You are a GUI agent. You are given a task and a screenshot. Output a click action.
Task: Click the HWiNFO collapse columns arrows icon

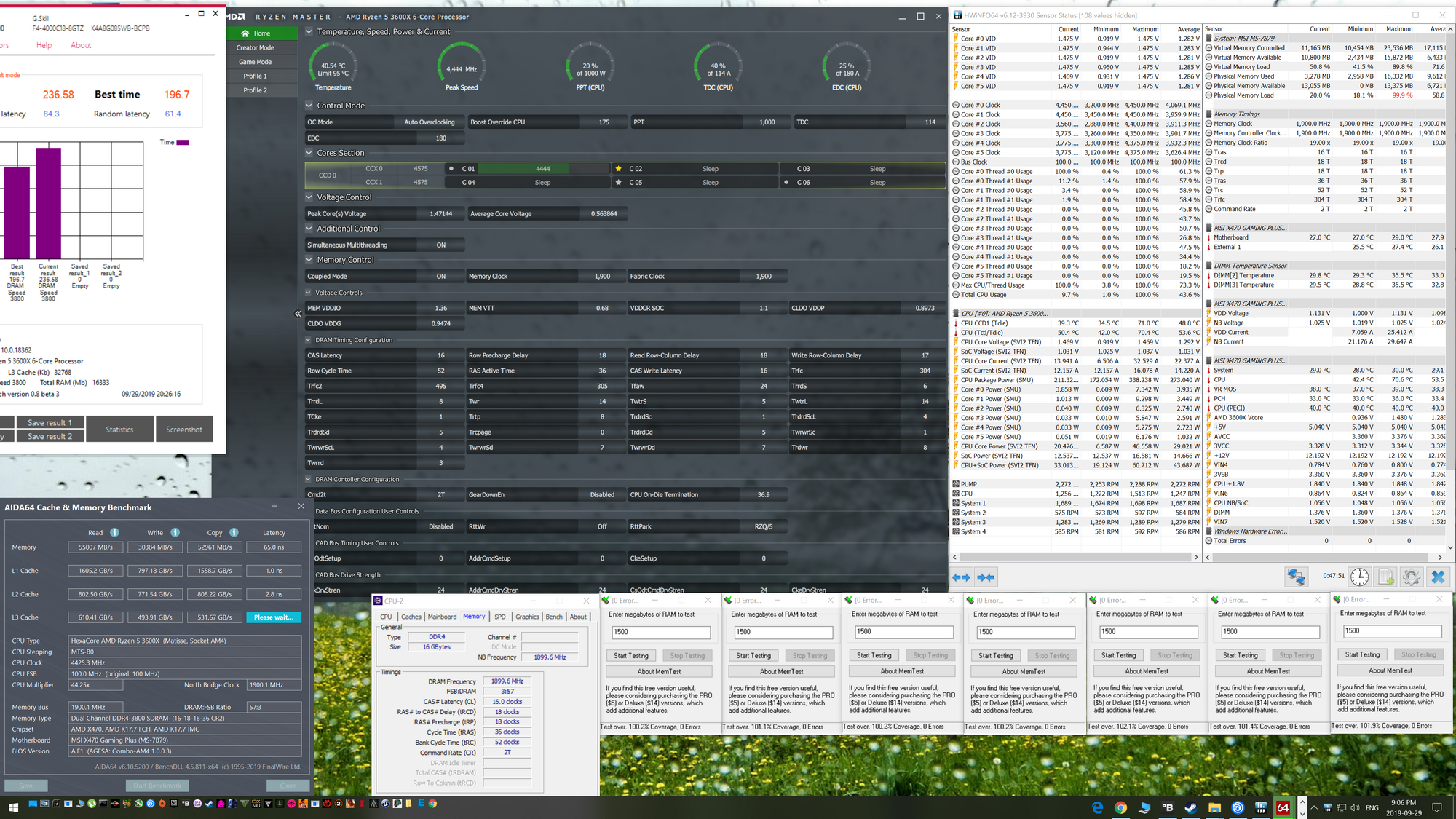tap(986, 577)
